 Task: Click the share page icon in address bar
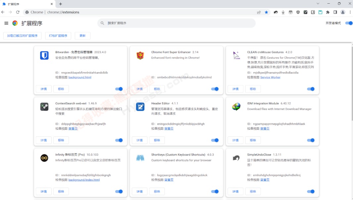coord(259,12)
